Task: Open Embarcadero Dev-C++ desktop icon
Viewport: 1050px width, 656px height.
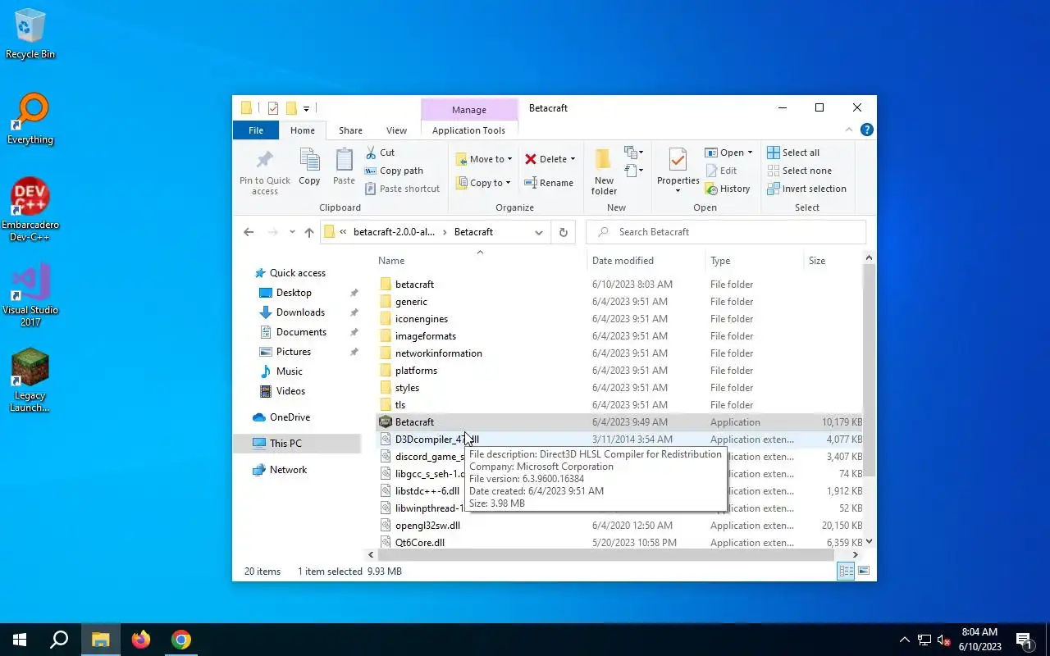Action: coord(30,210)
